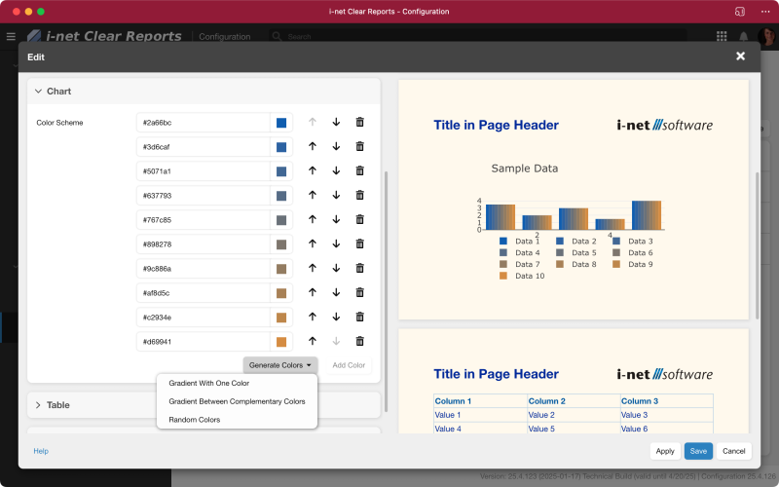The width and height of the screenshot is (779, 487).
Task: Move color #3d6caf up
Action: (313, 147)
